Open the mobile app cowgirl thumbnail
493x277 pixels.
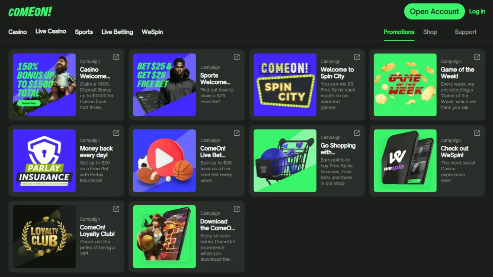[x=164, y=236]
